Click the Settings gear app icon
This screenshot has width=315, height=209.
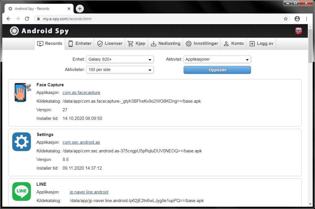[22, 142]
